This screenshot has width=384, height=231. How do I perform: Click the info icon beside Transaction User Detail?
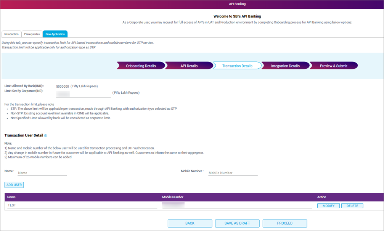tap(46, 136)
